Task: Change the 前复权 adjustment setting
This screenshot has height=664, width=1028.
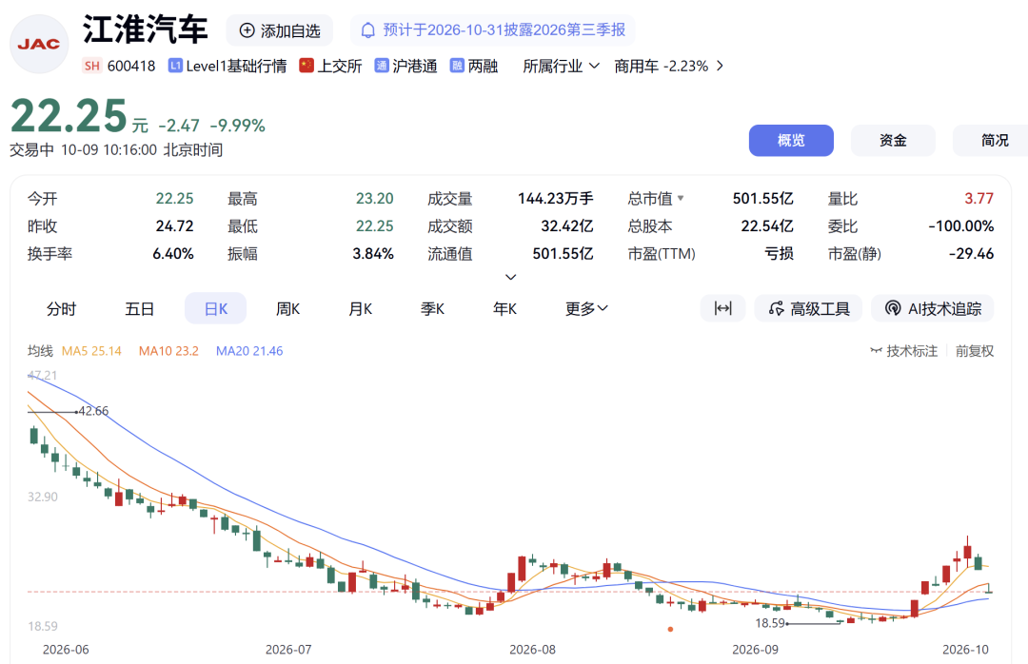Action: pos(975,351)
